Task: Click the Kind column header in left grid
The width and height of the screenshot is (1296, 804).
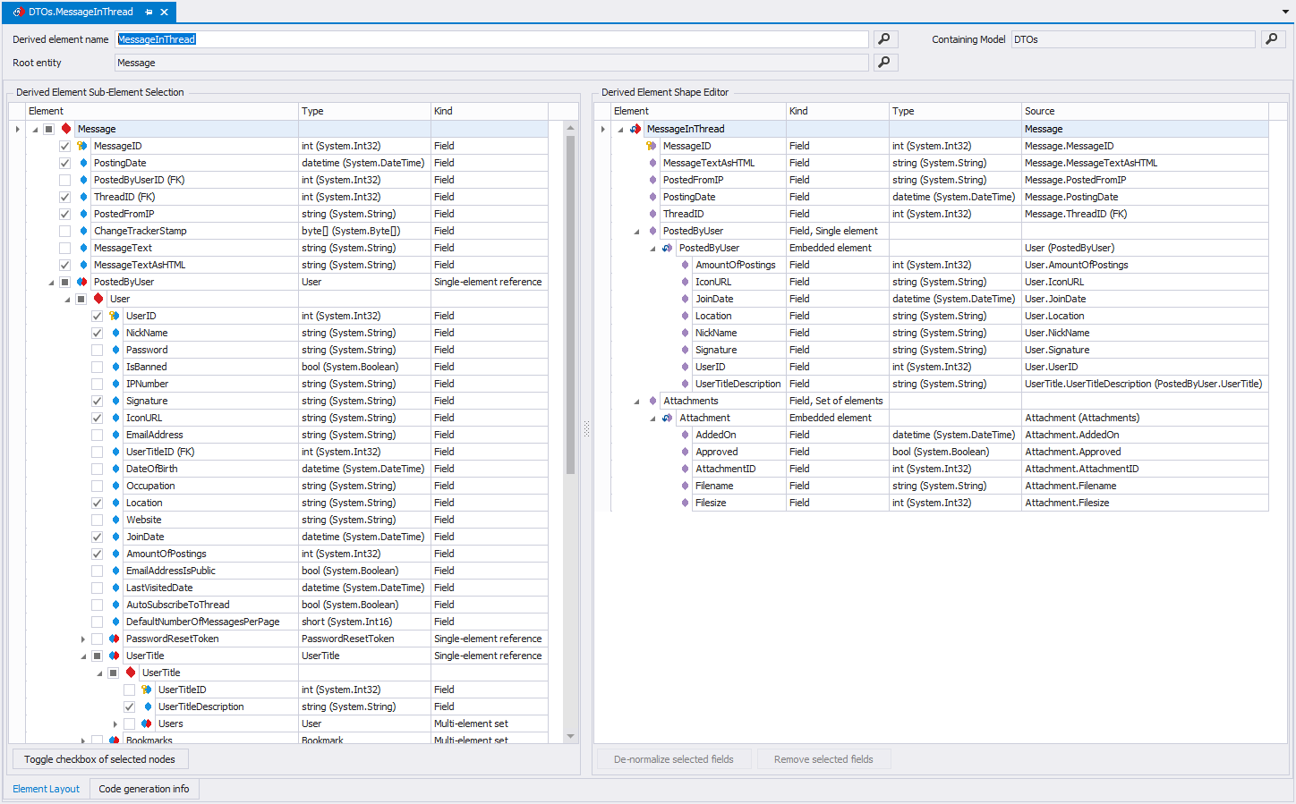Action: [x=490, y=111]
